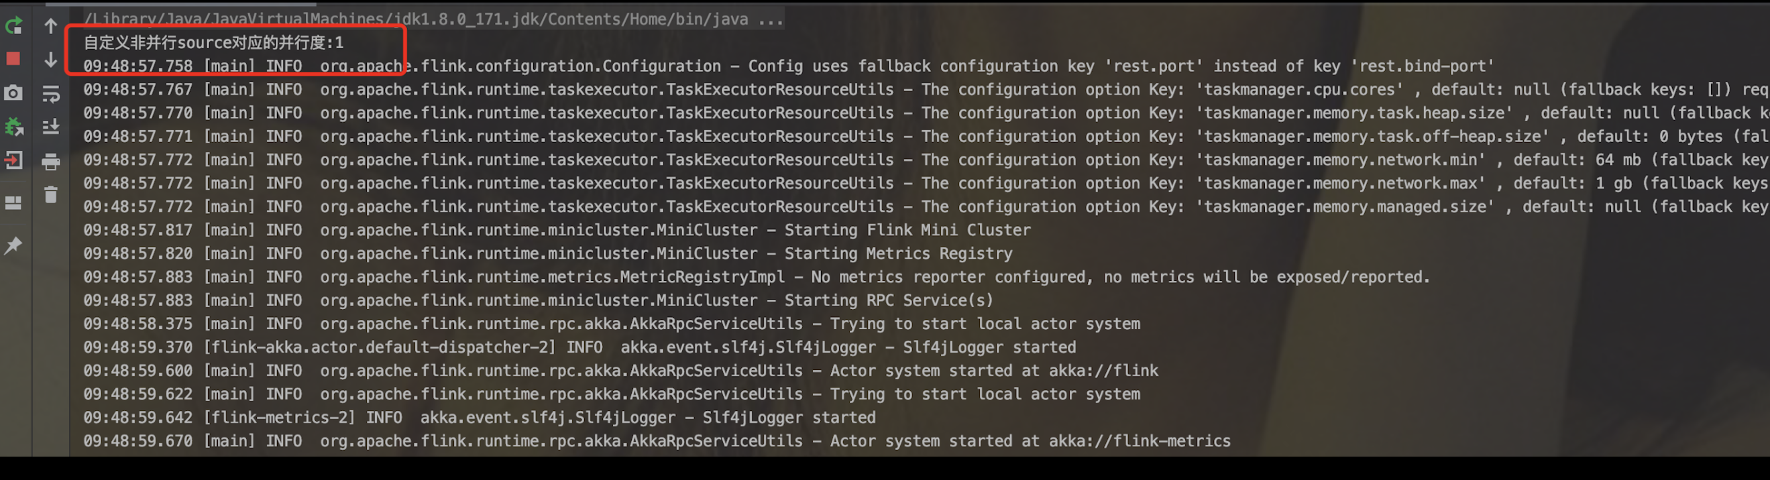Navigate to the previous message with up arrow
The height and width of the screenshot is (480, 1770).
50,25
